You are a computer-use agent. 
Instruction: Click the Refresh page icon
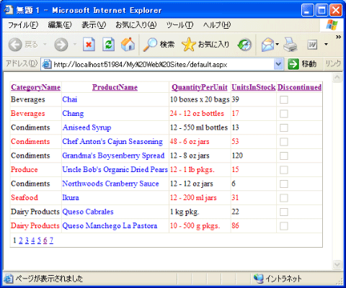[108, 45]
